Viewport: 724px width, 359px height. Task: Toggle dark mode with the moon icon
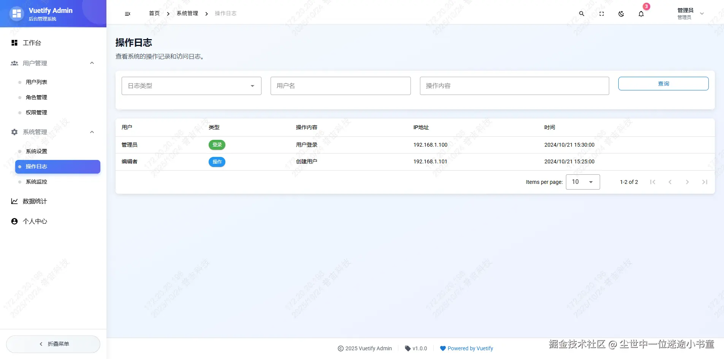621,13
